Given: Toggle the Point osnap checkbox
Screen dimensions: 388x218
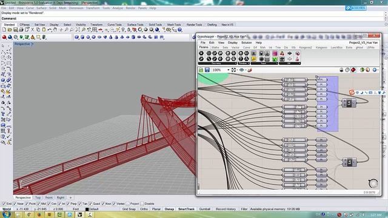Looking at the screenshot, I should pyautogui.click(x=27, y=204).
